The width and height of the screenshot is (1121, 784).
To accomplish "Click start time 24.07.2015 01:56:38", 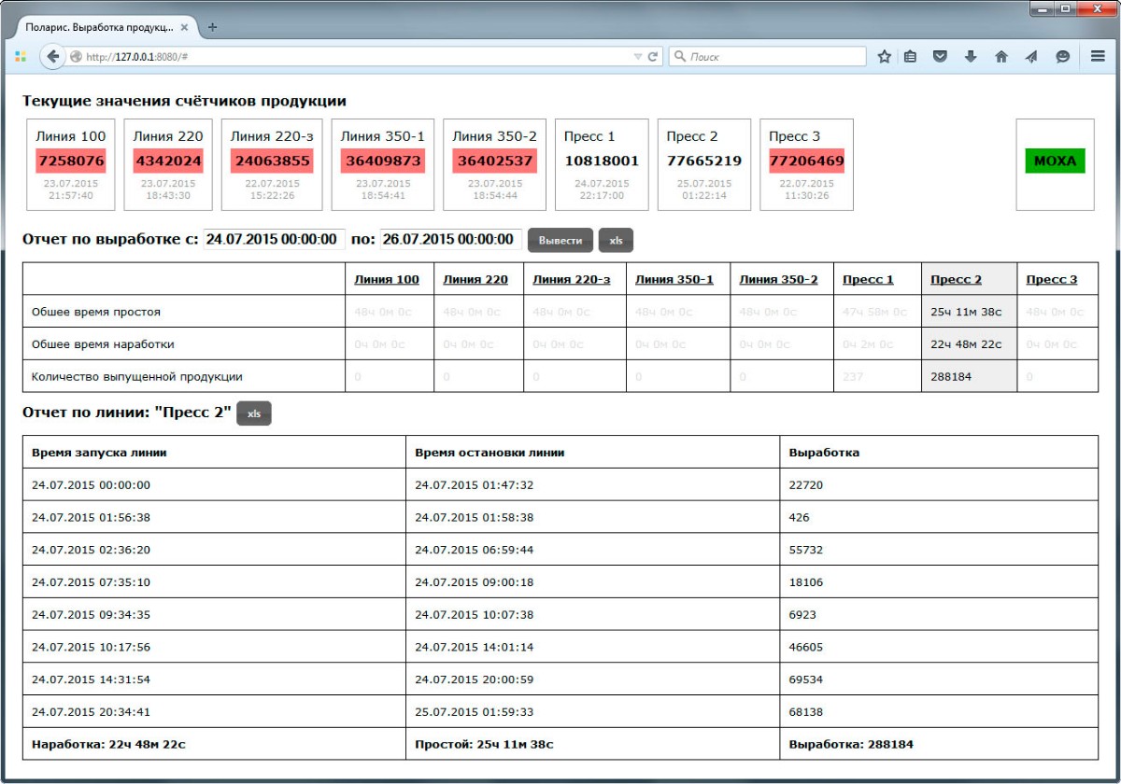I will 91,517.
